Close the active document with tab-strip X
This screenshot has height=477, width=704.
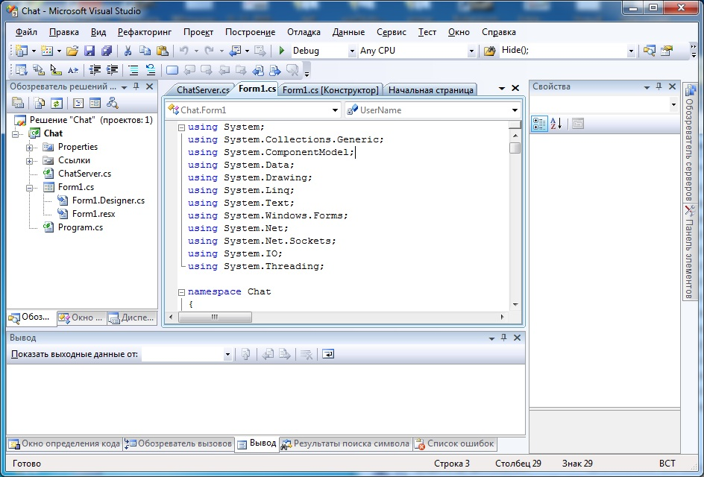tap(515, 89)
